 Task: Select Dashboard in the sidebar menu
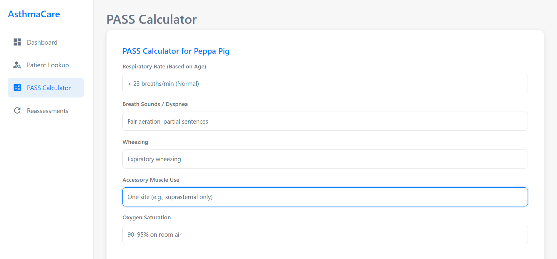pos(42,42)
